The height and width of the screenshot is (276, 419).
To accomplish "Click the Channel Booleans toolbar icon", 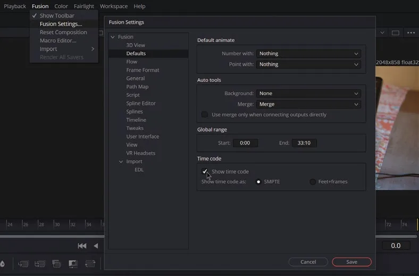I will (x=39, y=264).
